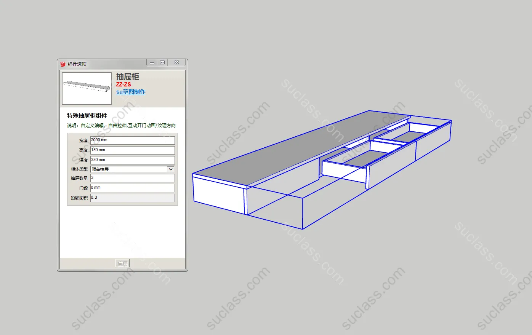Maximize the 组件选项 dialog window

(162, 63)
